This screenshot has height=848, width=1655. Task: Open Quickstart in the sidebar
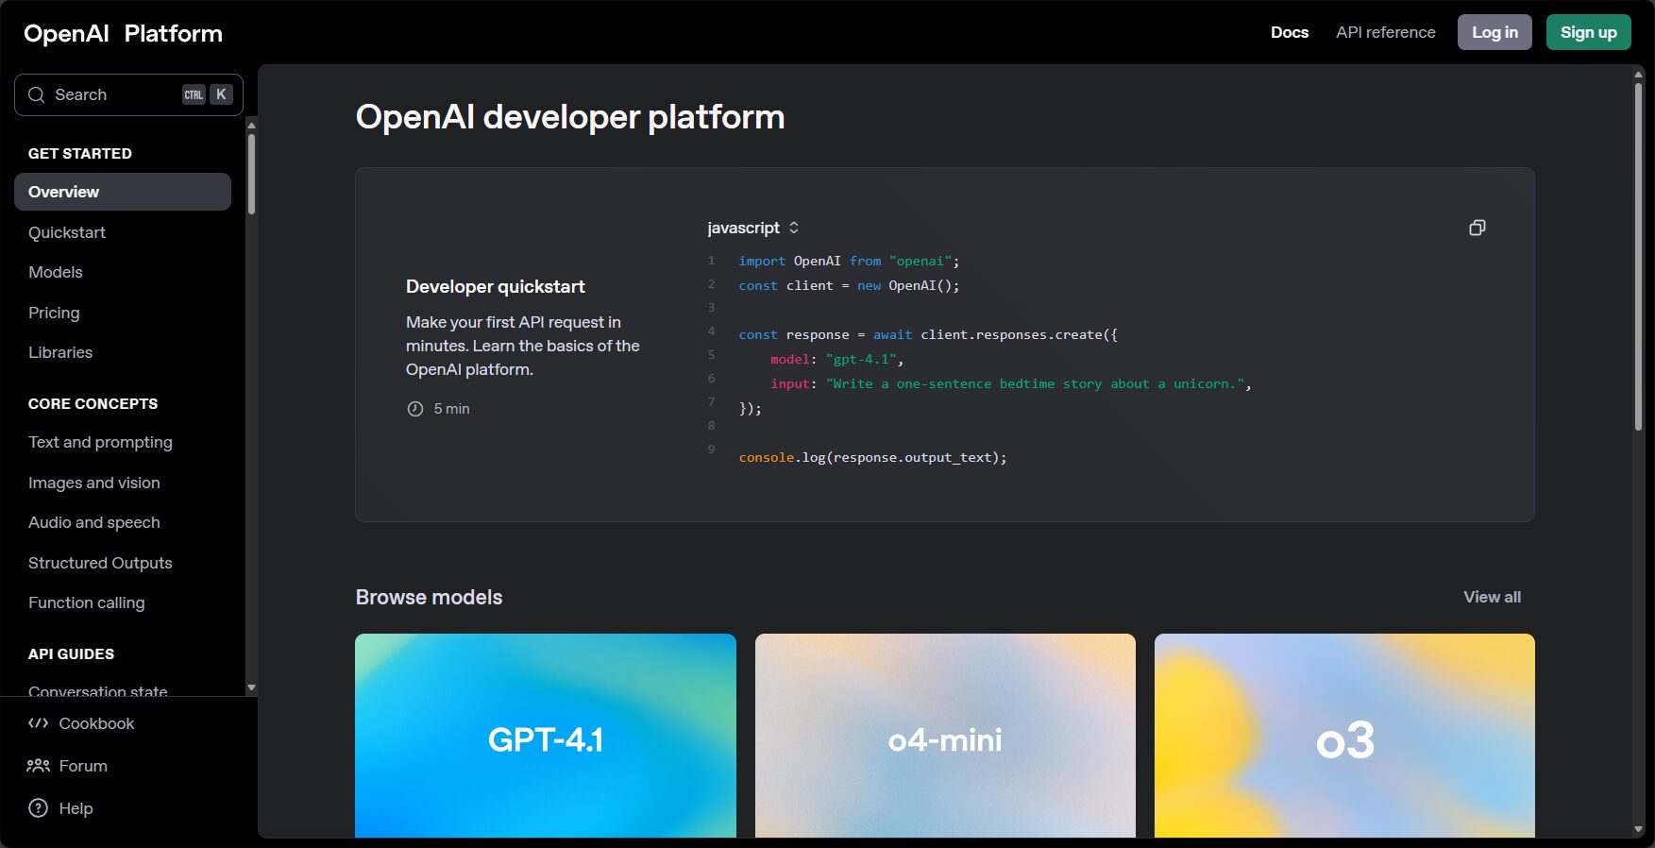click(67, 232)
